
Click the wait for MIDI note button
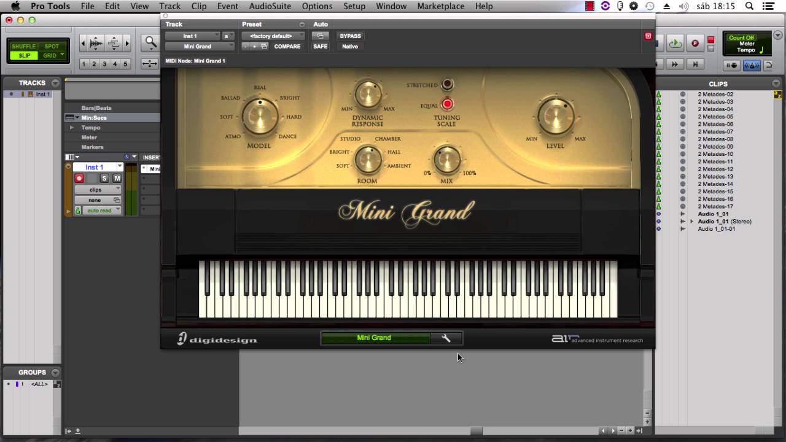click(x=732, y=65)
